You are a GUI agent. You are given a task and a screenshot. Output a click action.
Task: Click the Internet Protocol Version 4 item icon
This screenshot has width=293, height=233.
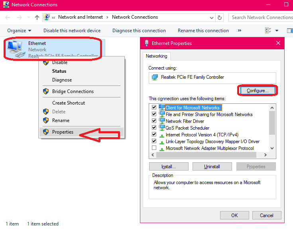coord(161,135)
